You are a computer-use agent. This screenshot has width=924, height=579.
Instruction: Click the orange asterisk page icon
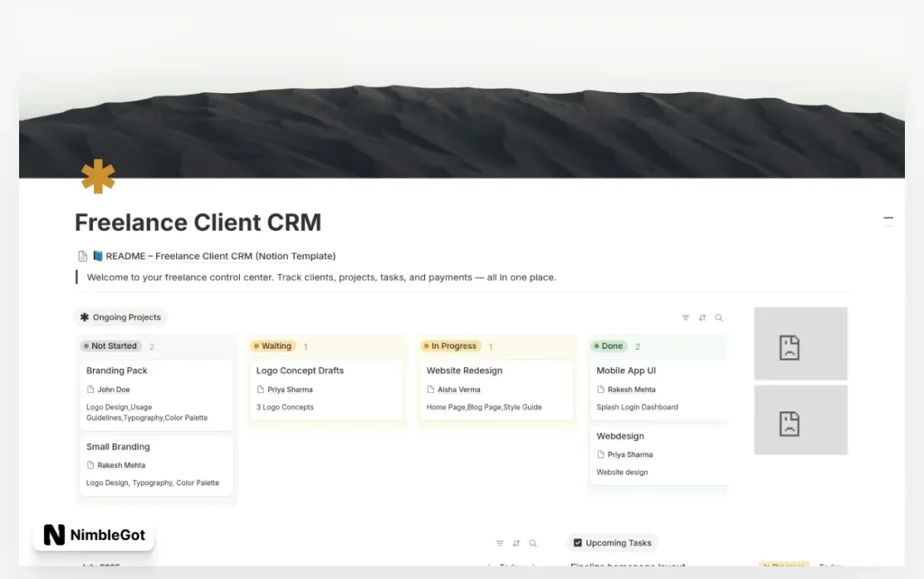tap(97, 176)
